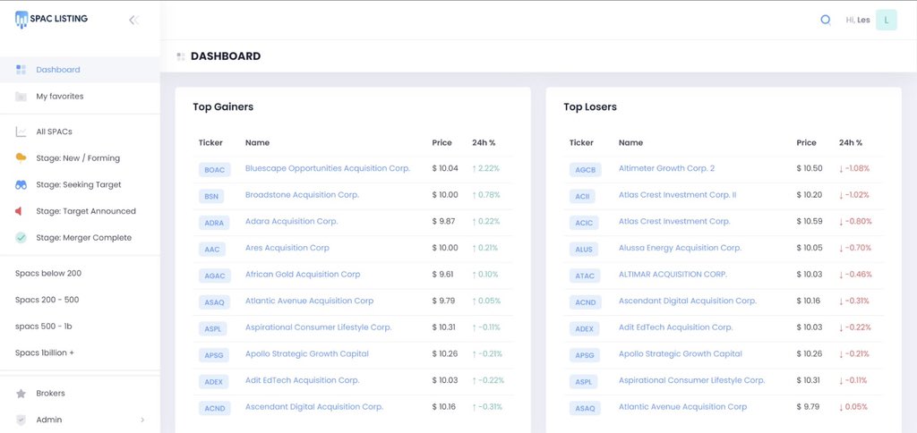Open Alussa Energy Acquisition Corp. link

tap(681, 248)
